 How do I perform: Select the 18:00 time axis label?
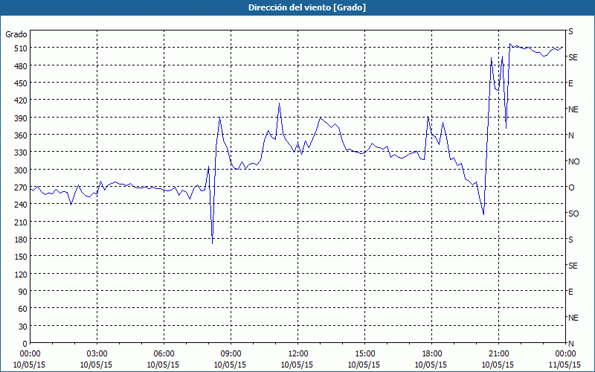click(431, 354)
